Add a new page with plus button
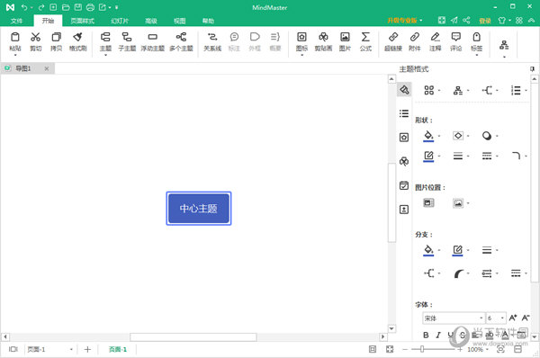 pyautogui.click(x=87, y=349)
